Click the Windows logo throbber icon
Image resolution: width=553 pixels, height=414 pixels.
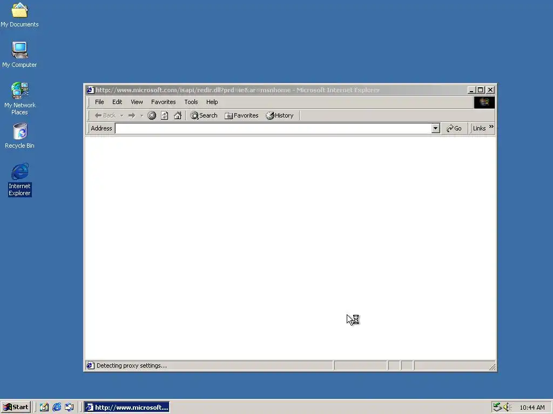(x=484, y=102)
